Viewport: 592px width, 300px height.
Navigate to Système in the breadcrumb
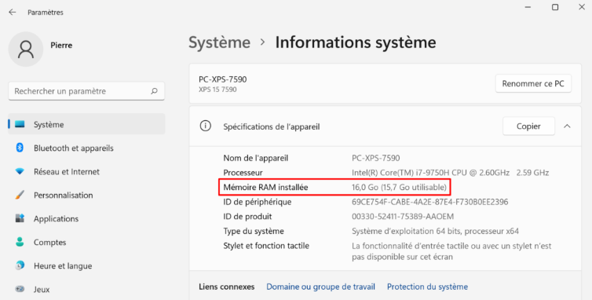click(x=219, y=42)
